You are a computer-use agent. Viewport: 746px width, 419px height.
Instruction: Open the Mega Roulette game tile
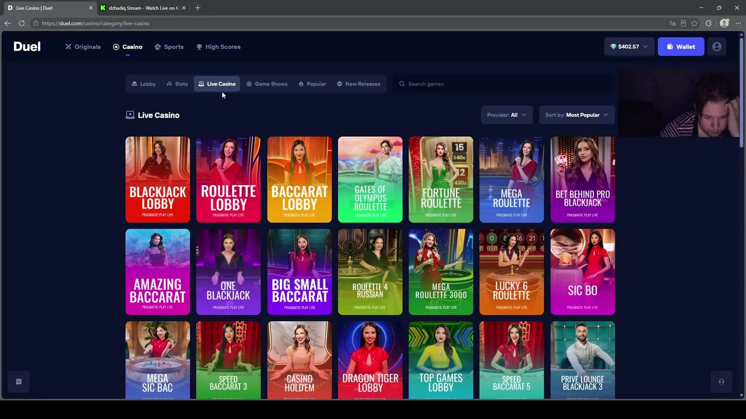512,179
